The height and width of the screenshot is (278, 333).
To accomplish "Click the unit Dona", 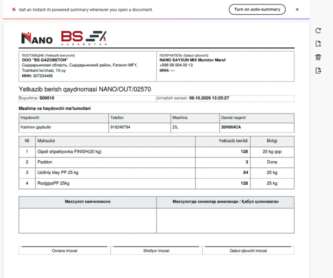I will point(272,162).
